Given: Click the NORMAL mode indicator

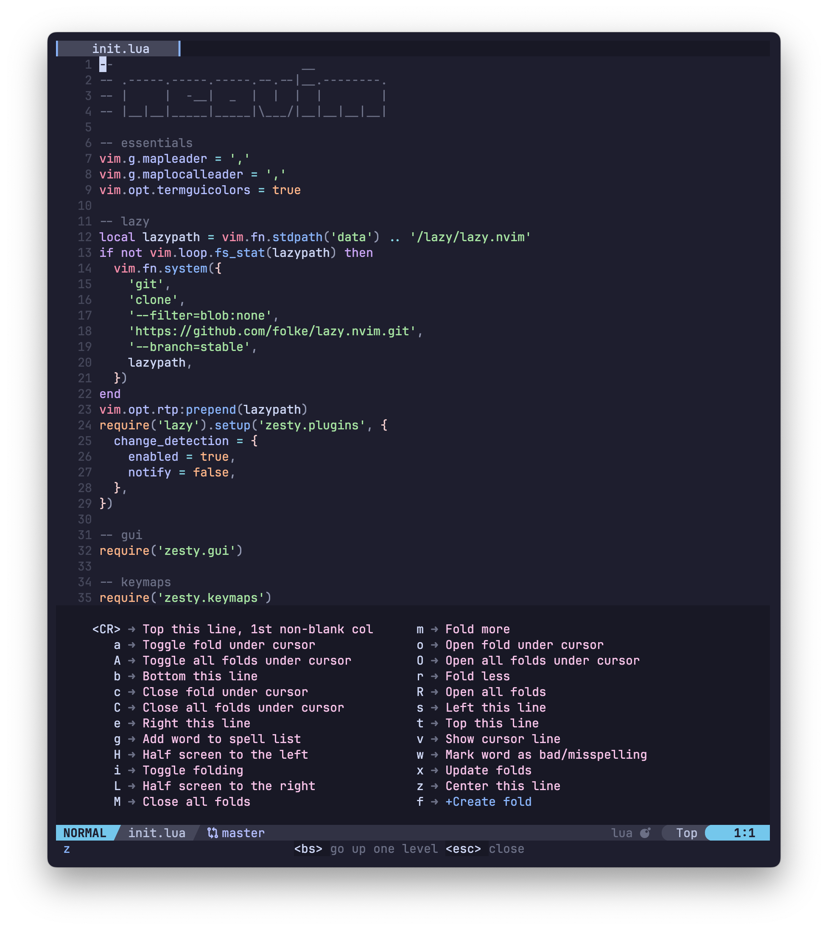Looking at the screenshot, I should [85, 833].
